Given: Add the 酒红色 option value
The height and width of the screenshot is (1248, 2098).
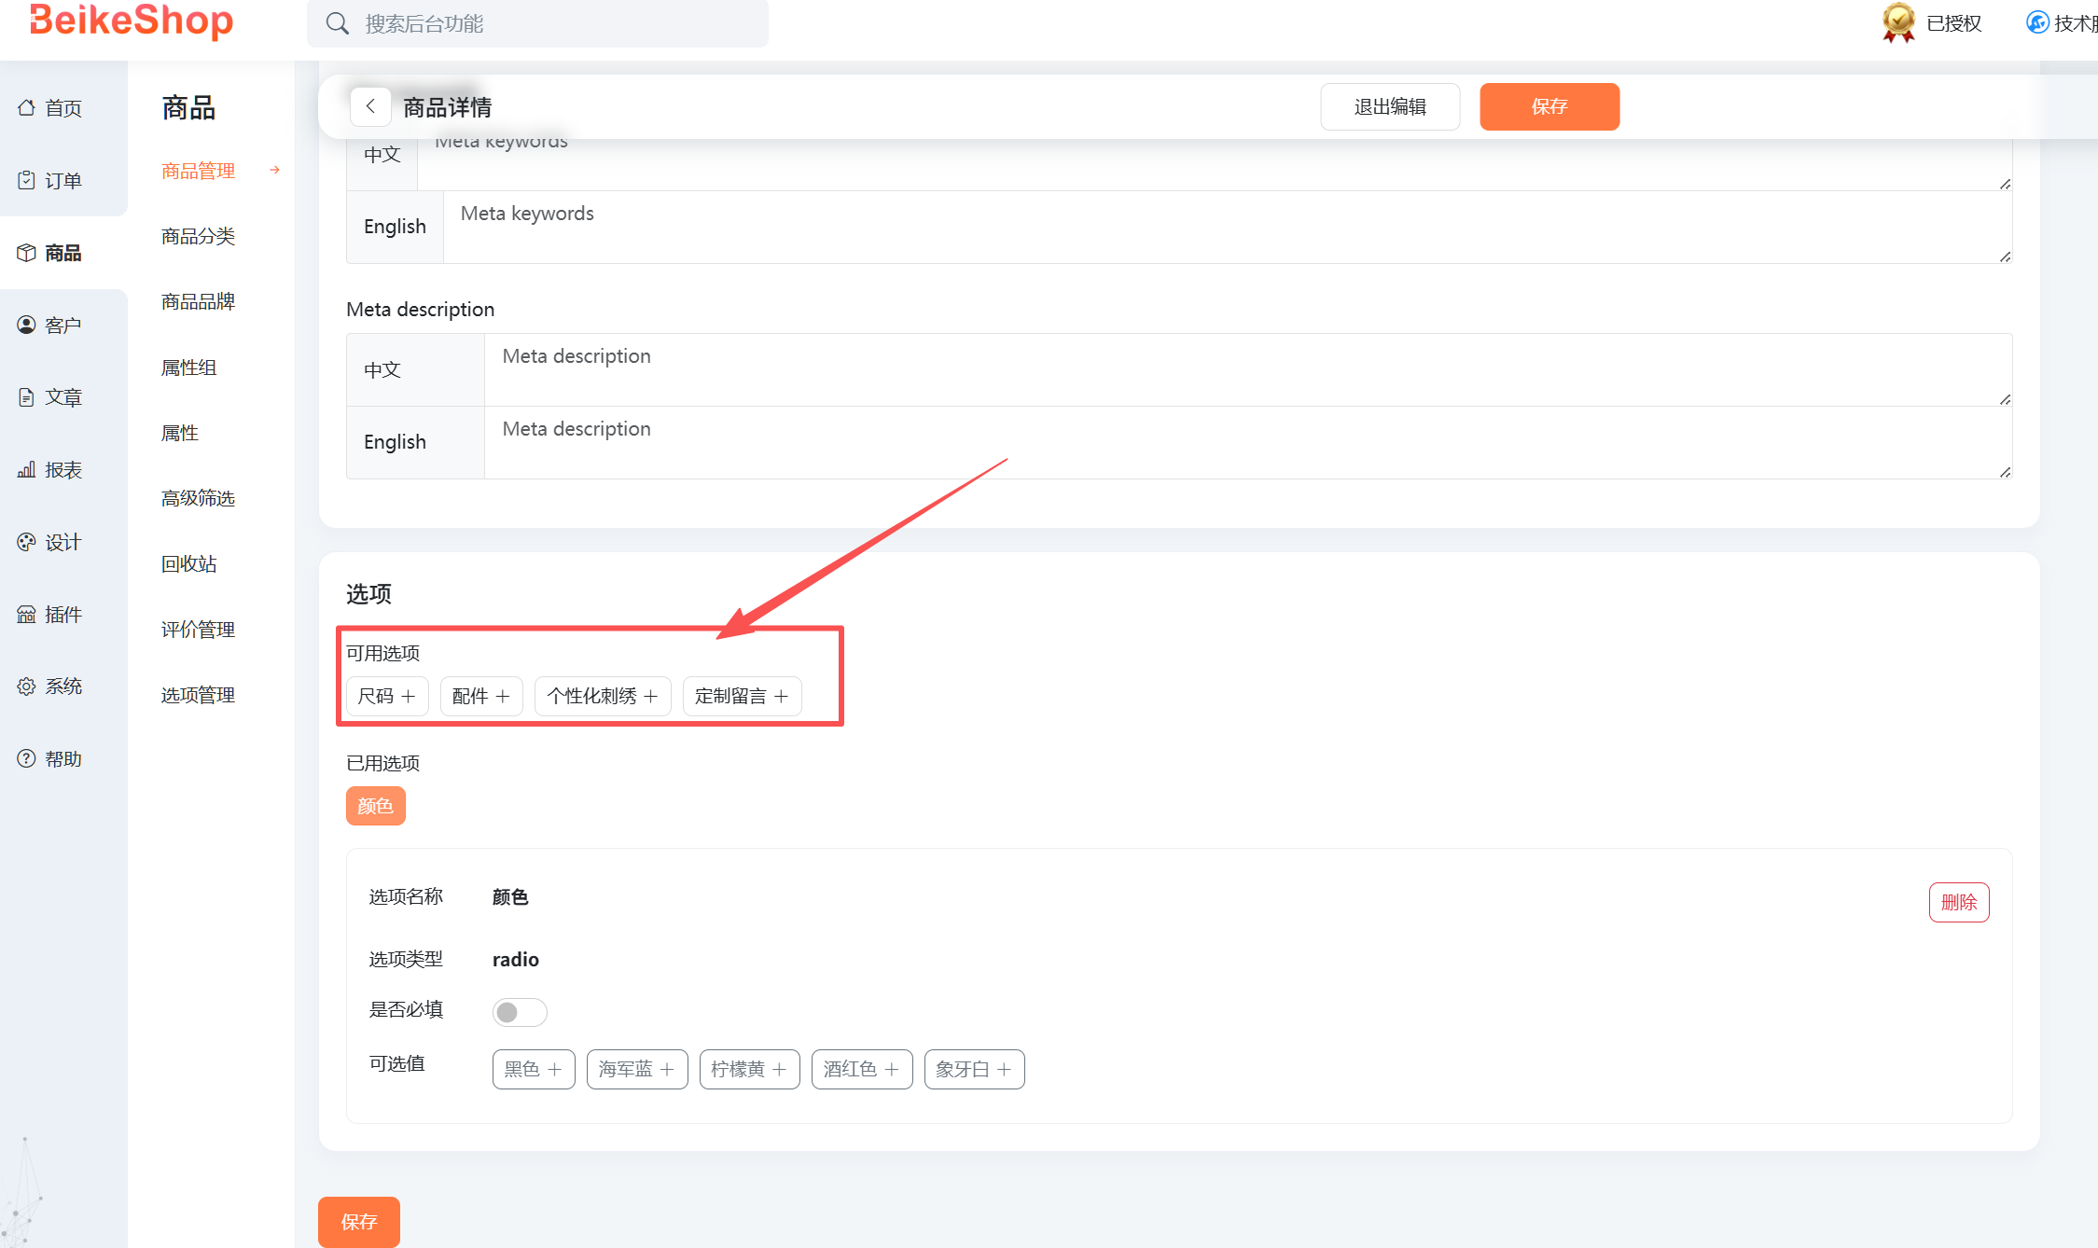Looking at the screenshot, I should pos(861,1069).
